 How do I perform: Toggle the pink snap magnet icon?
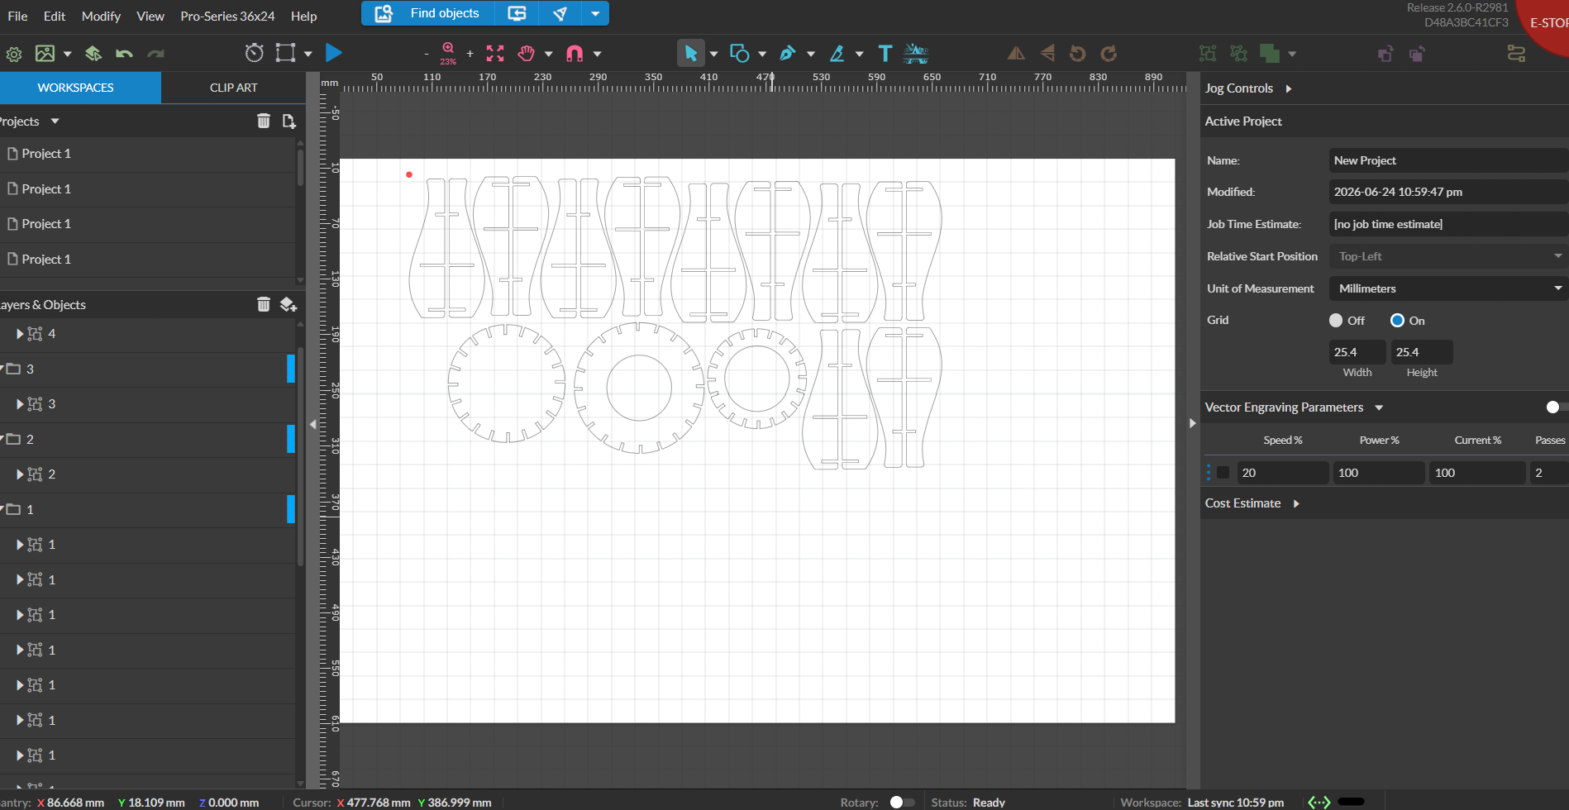click(x=575, y=54)
